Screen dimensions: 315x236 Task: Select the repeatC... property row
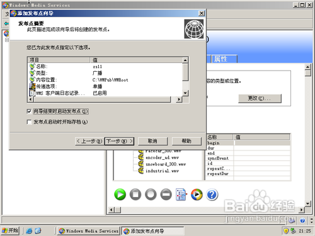(248, 169)
